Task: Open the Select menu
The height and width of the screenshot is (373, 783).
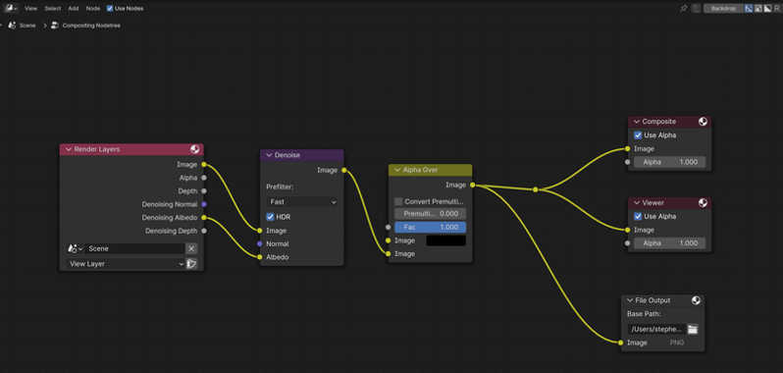Action: tap(52, 9)
